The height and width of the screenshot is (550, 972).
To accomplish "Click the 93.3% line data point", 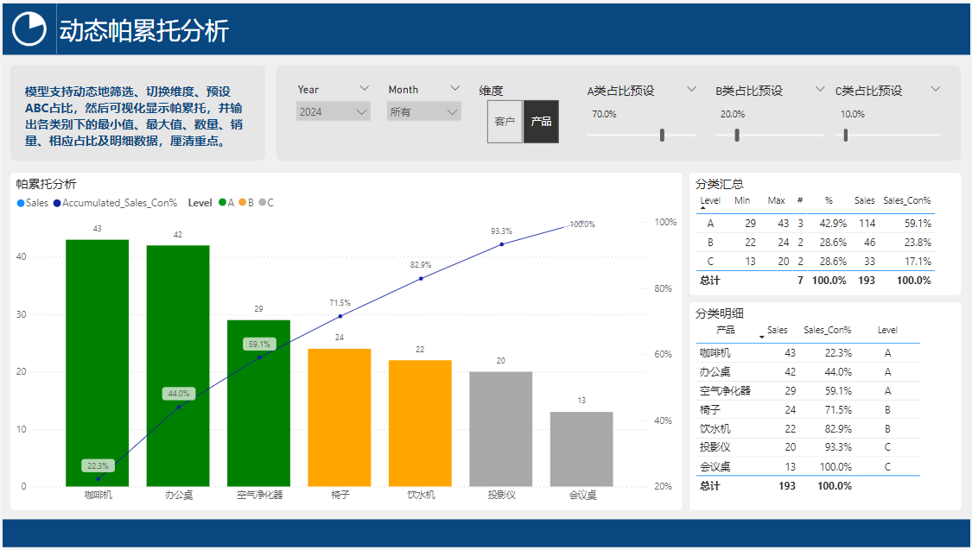I will point(501,244).
